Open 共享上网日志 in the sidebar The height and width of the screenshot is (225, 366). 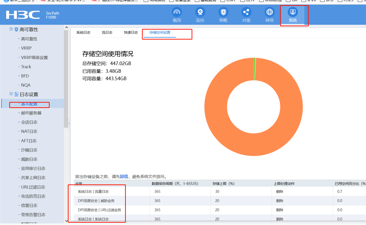click(x=33, y=177)
